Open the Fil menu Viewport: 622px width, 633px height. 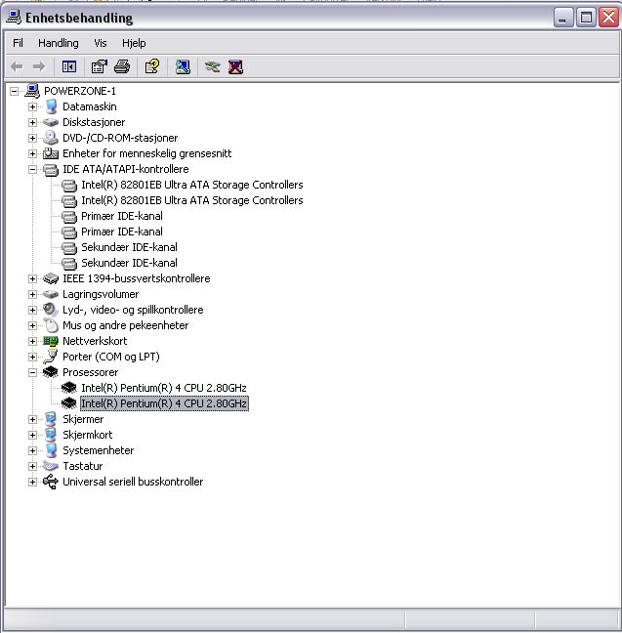pos(18,43)
